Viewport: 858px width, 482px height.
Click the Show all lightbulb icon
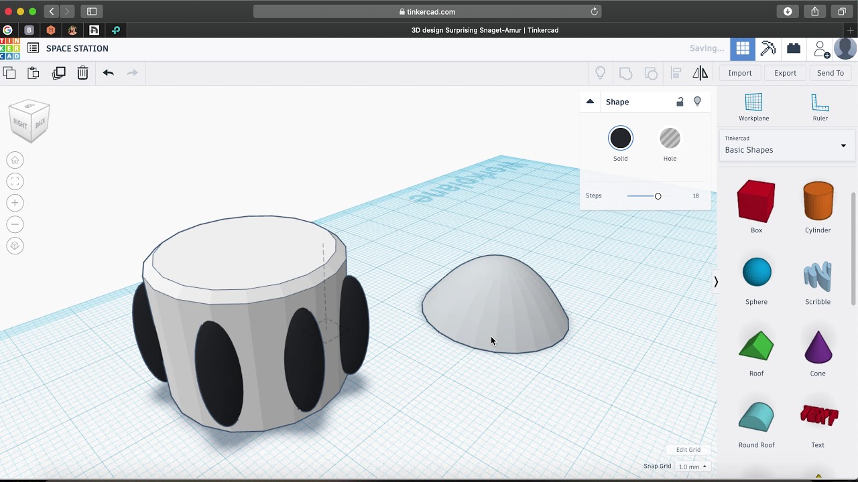click(x=601, y=73)
